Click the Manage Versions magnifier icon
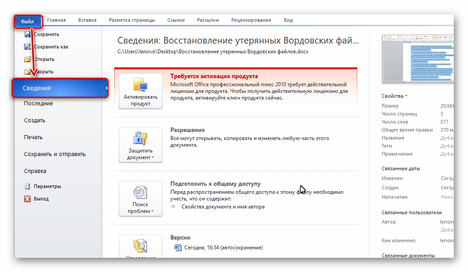468x272 pixels. click(140, 246)
